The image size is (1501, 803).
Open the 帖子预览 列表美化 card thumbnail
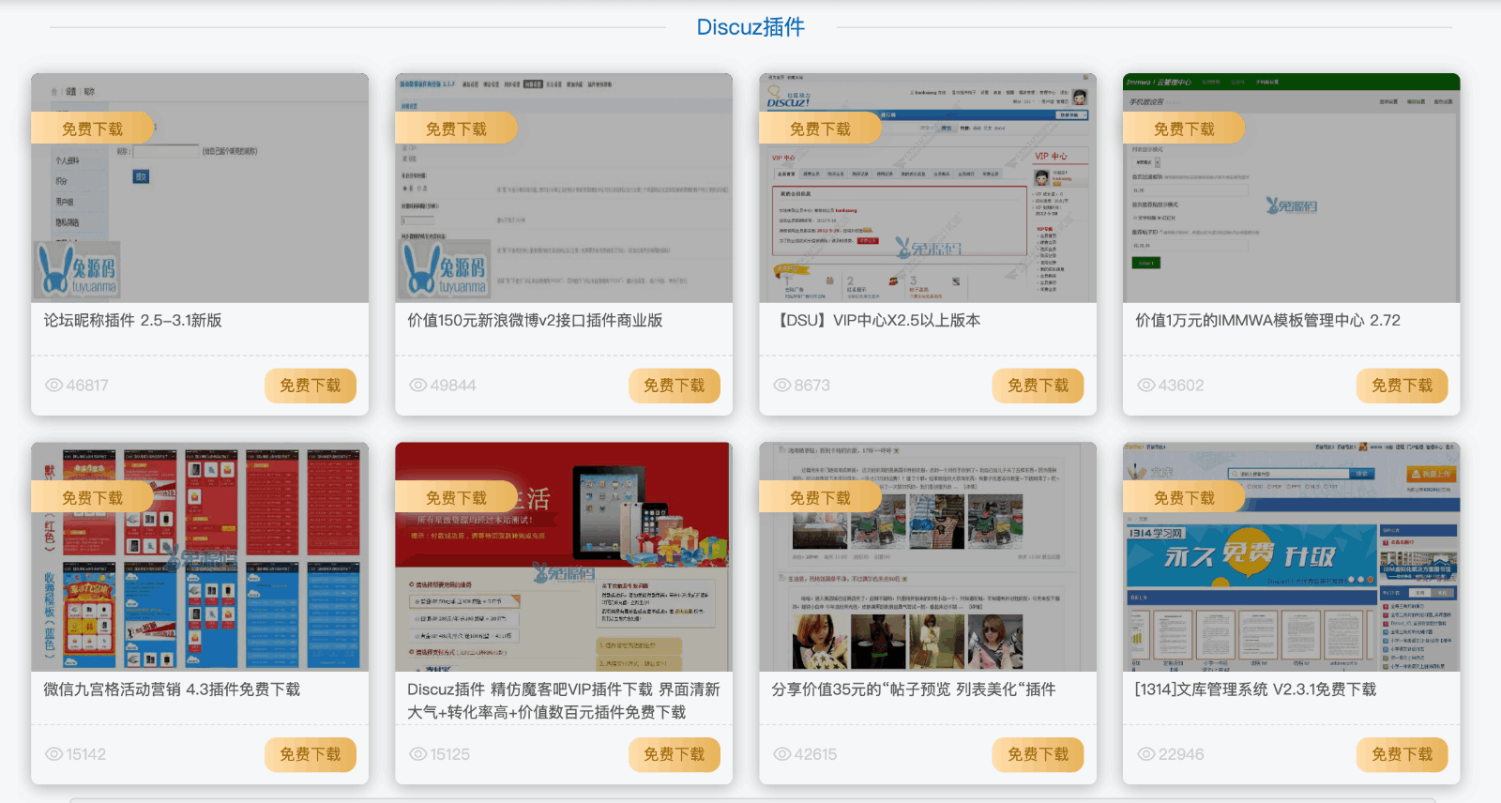[x=928, y=556]
